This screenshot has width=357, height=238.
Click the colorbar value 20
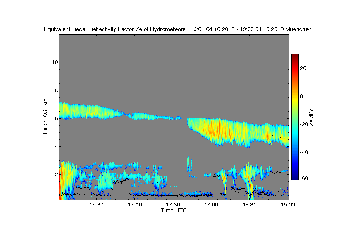tap(303, 68)
